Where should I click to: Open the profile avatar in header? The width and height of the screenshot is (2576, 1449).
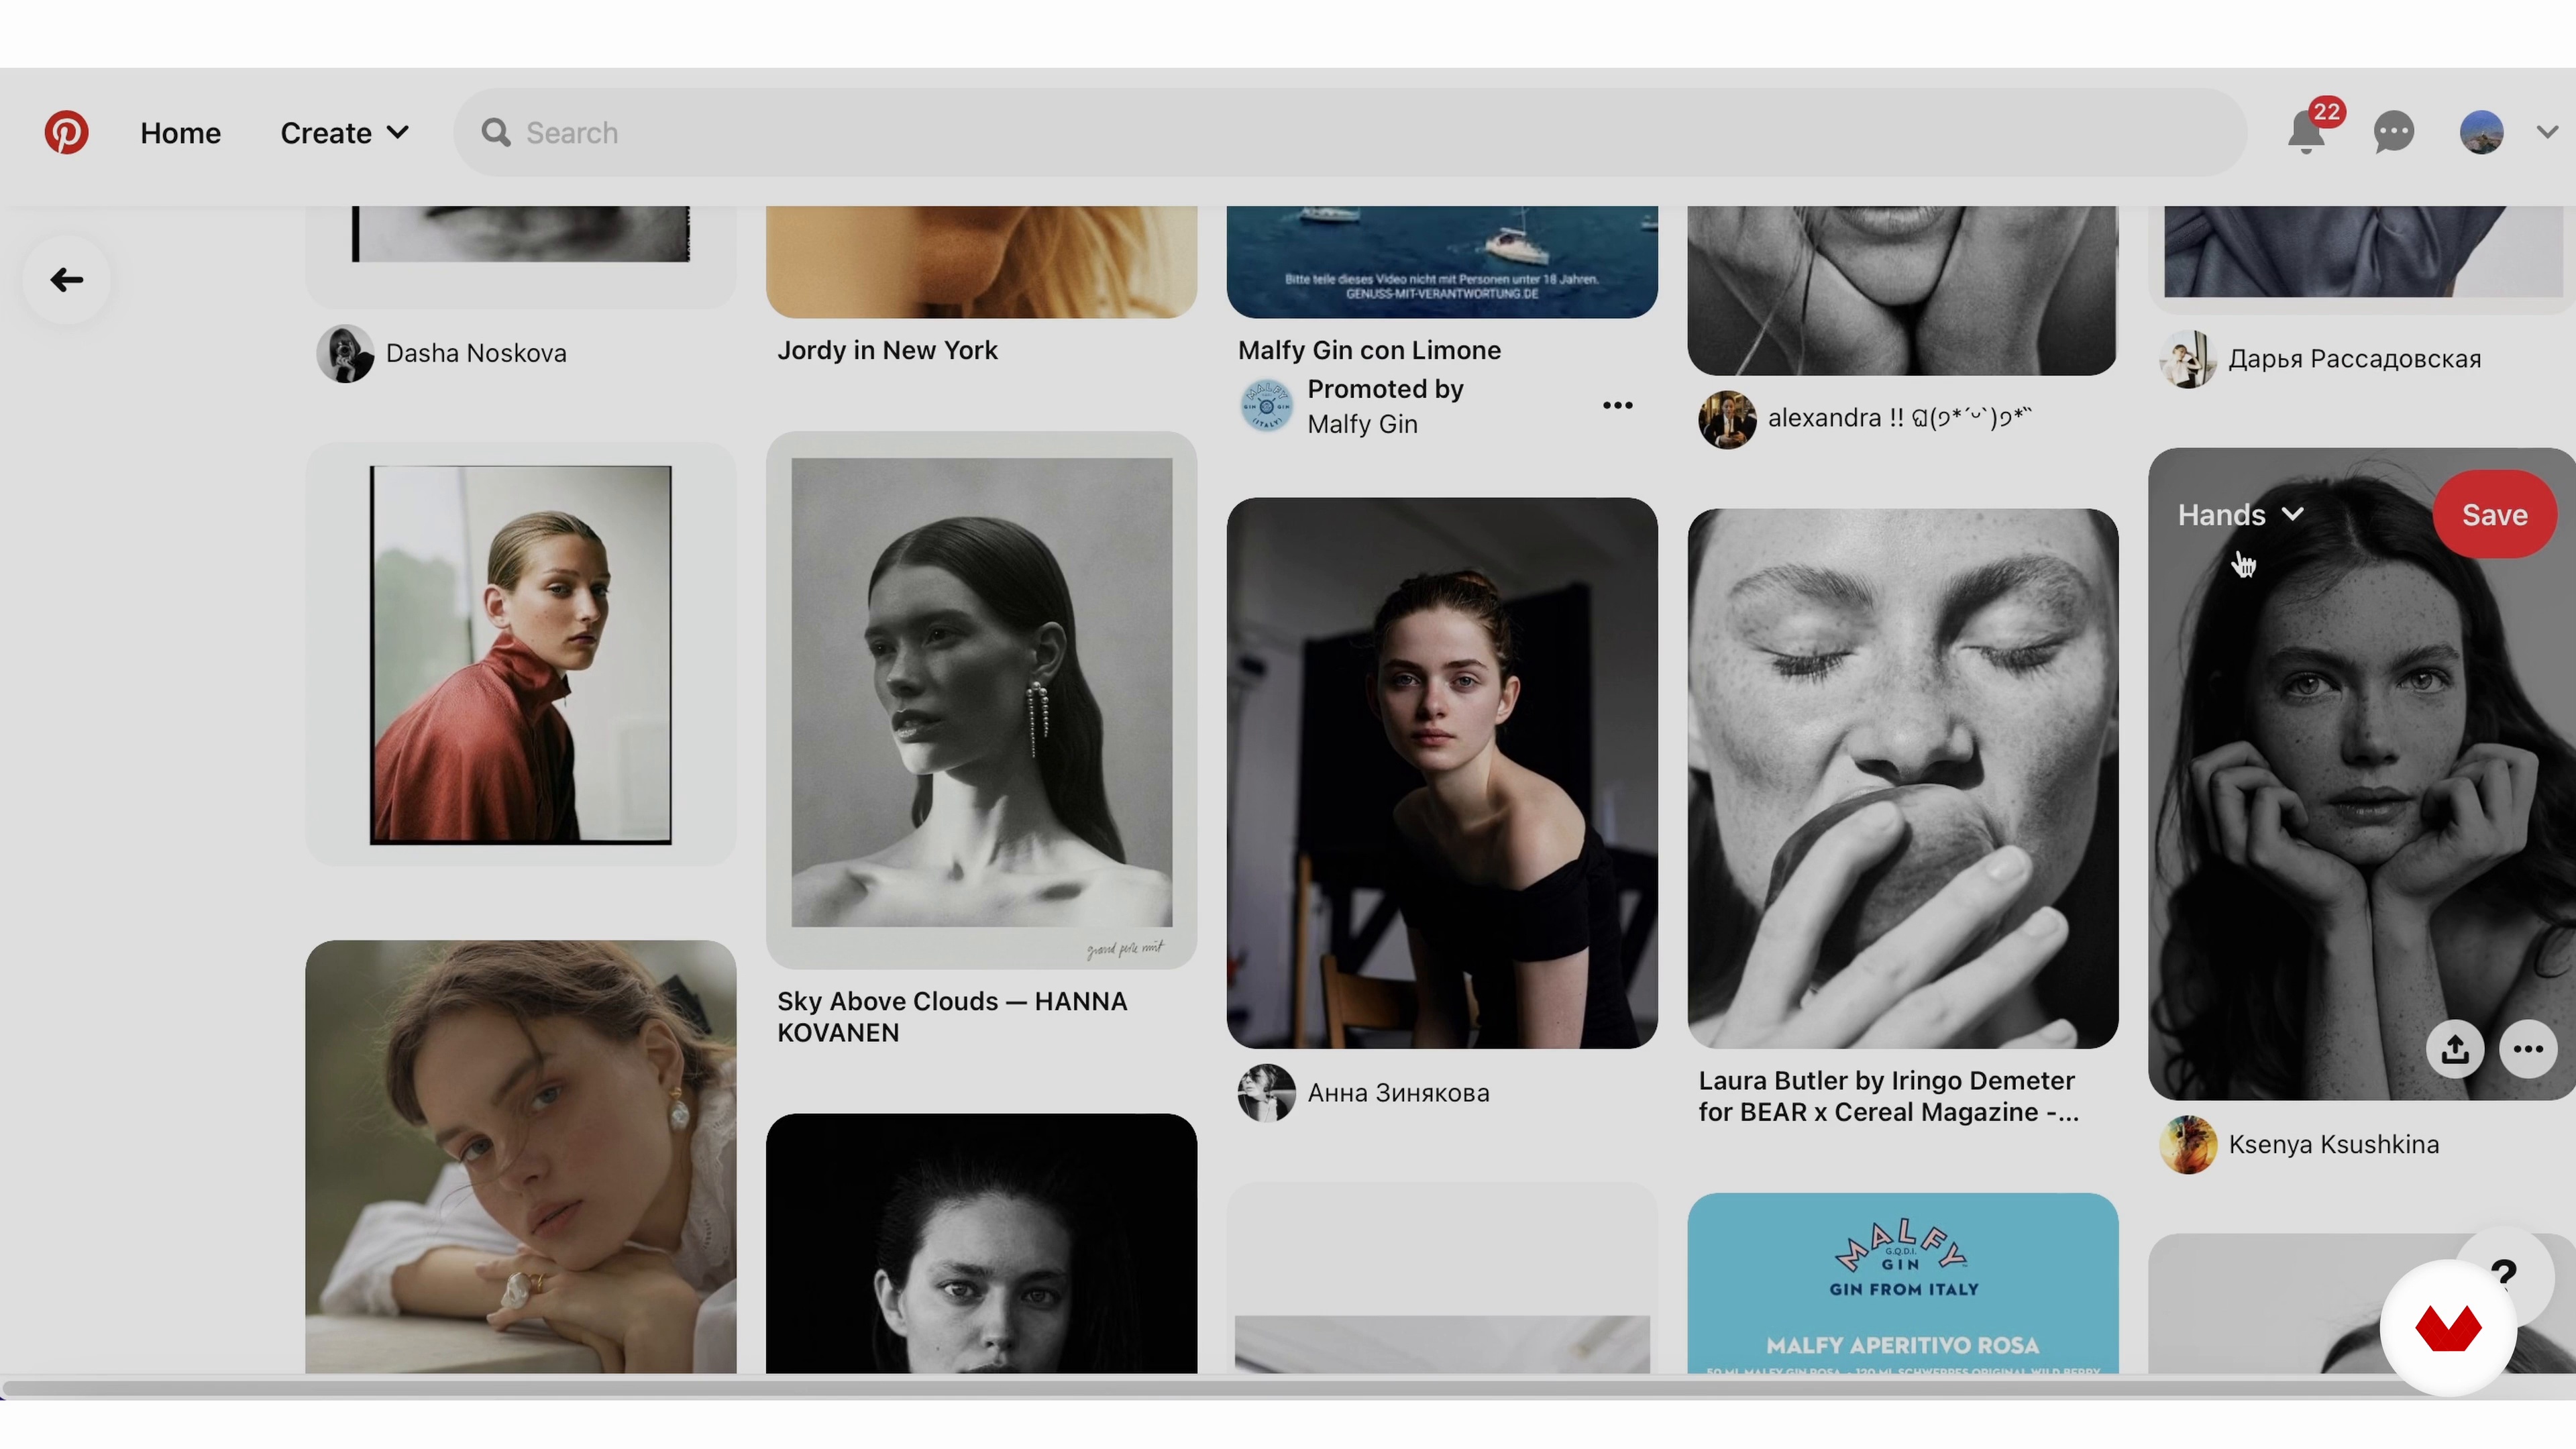tap(2481, 132)
